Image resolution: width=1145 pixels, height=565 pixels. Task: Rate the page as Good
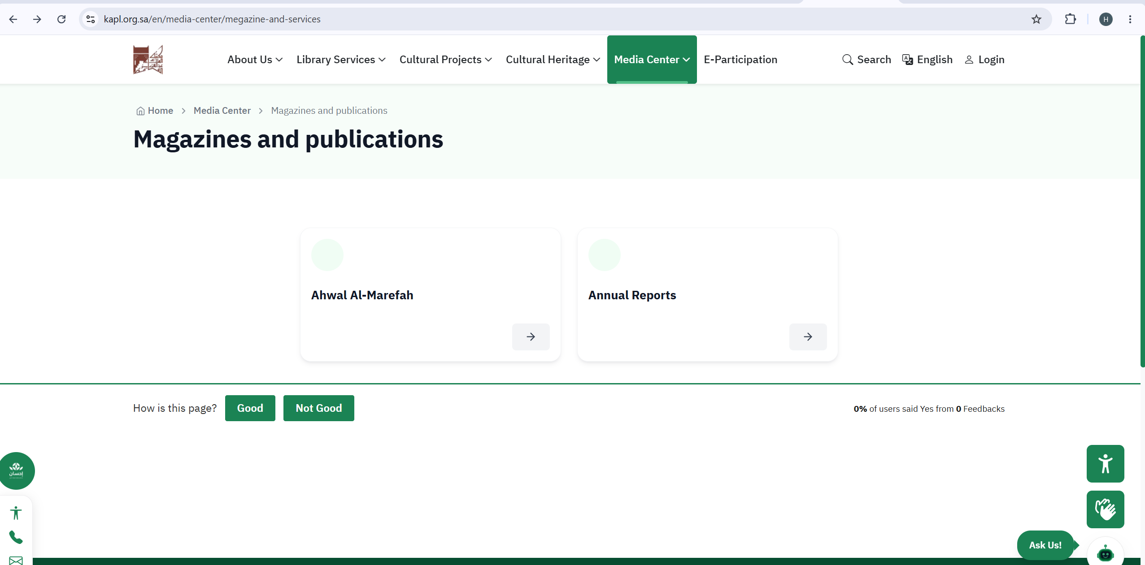(250, 408)
